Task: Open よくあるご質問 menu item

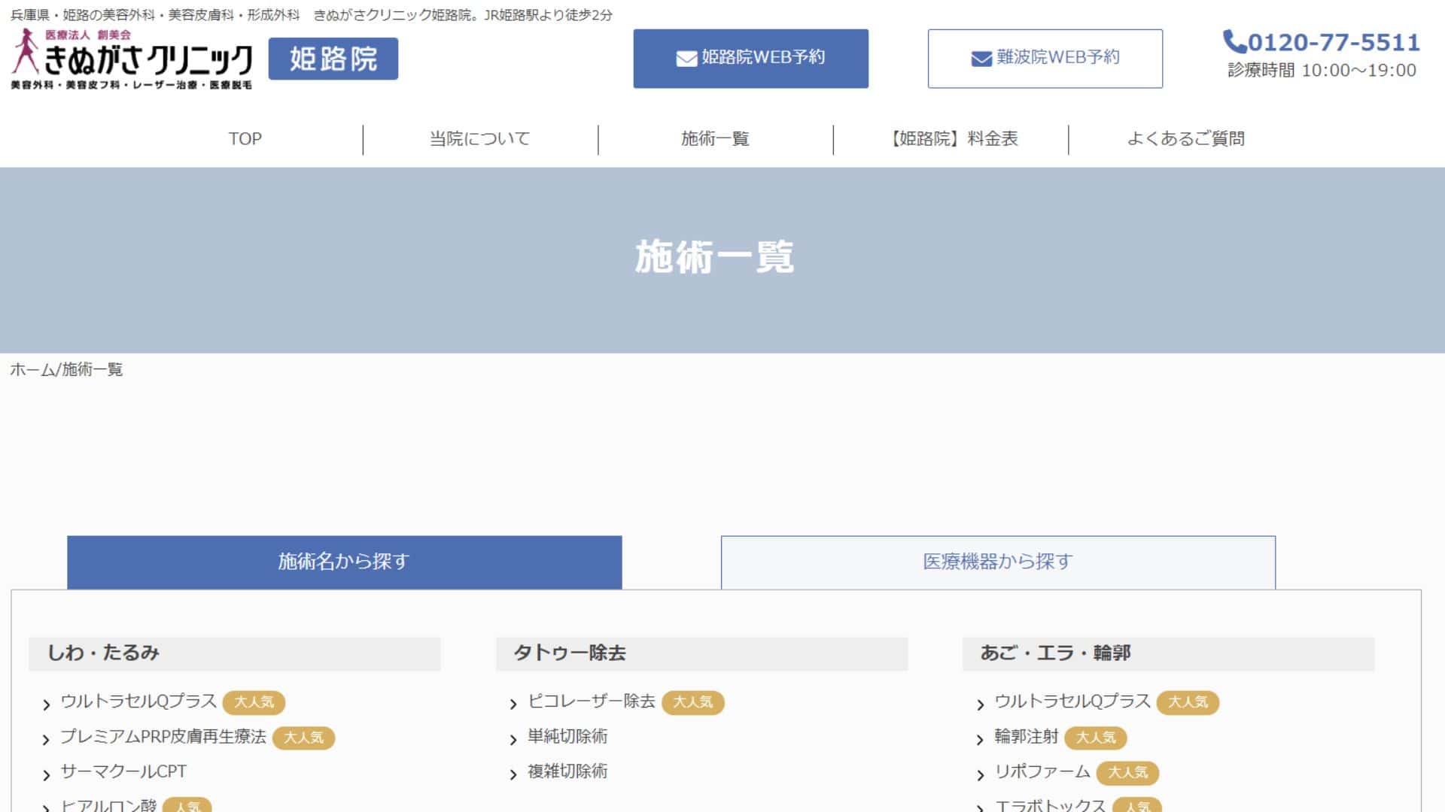Action: point(1185,139)
